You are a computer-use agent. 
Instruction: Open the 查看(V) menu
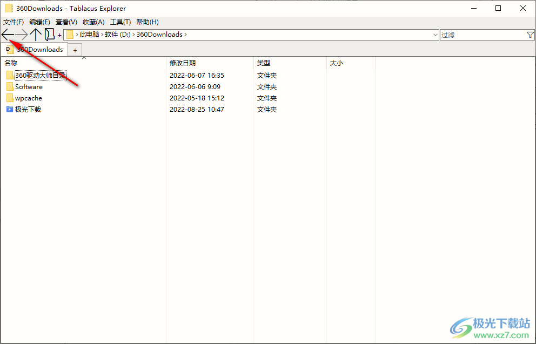[66, 22]
